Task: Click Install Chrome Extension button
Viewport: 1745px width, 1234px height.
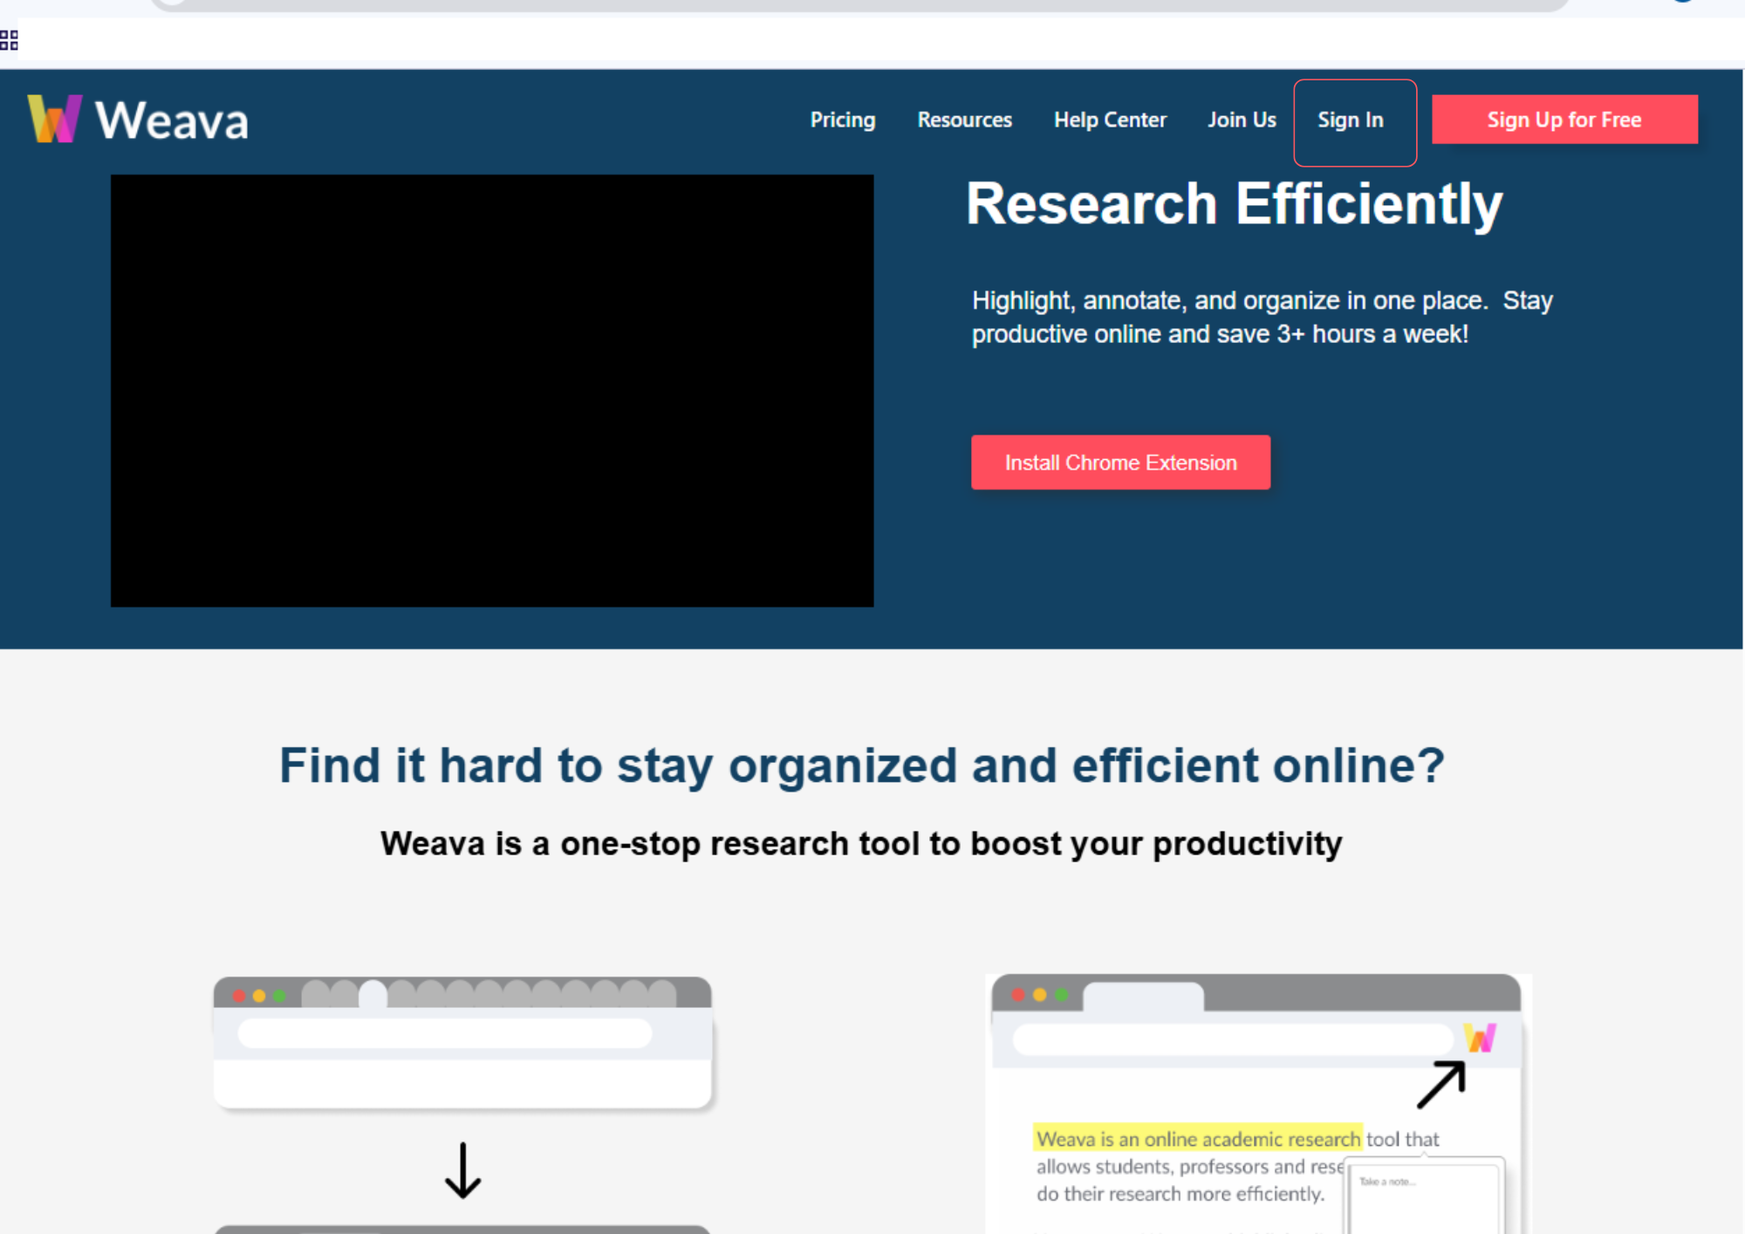Action: (1120, 463)
